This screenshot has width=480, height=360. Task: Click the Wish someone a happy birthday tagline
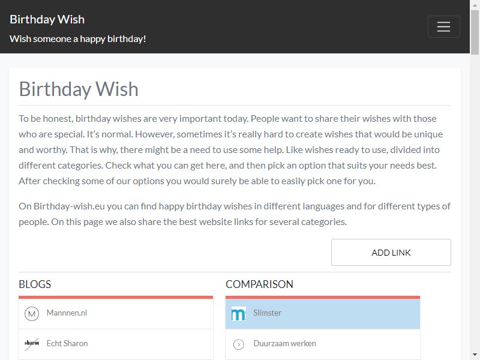coord(78,39)
